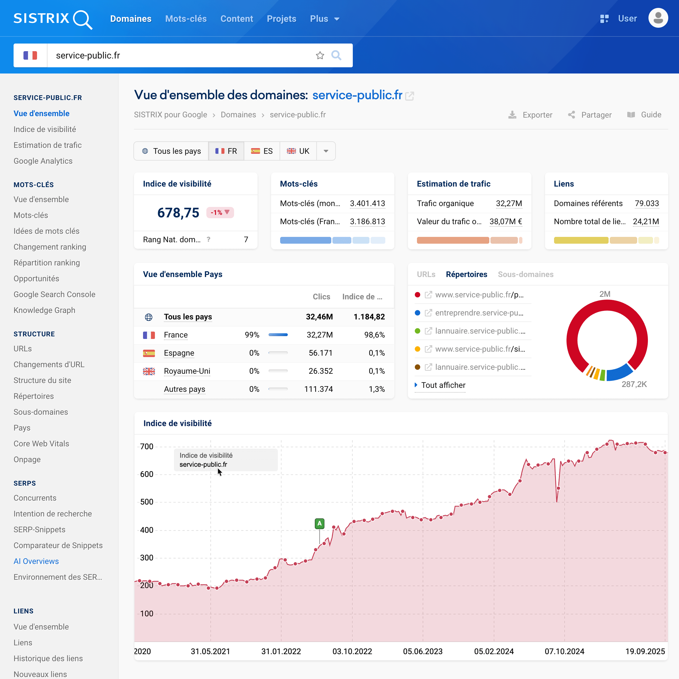
Task: Click the external link icon next to title
Action: coord(409,96)
